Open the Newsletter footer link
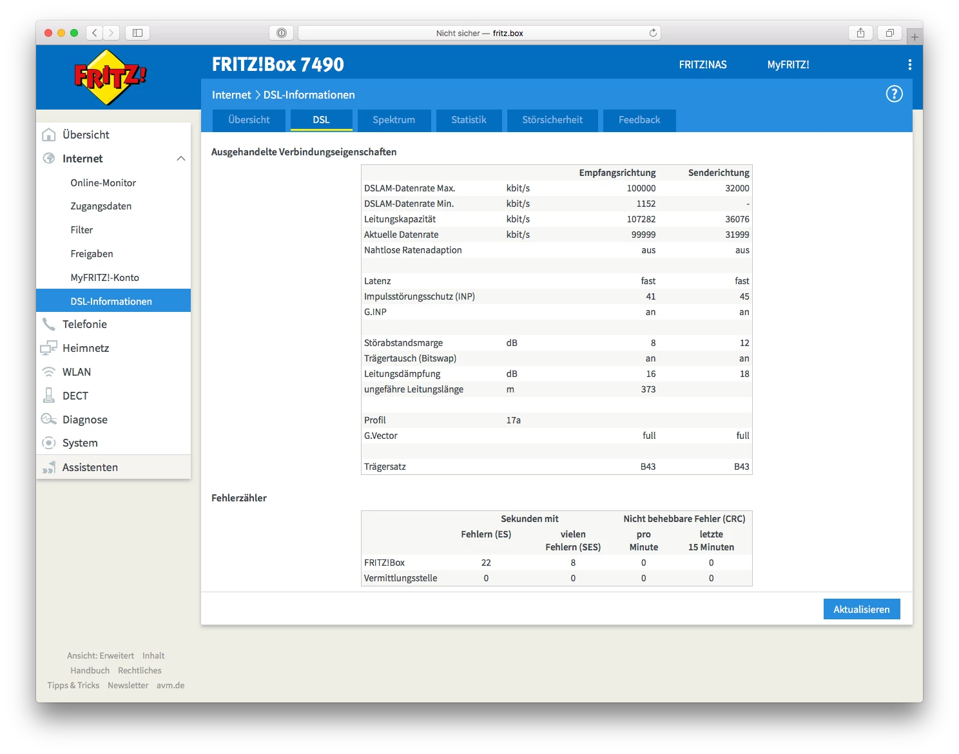This screenshot has height=754, width=959. [128, 685]
